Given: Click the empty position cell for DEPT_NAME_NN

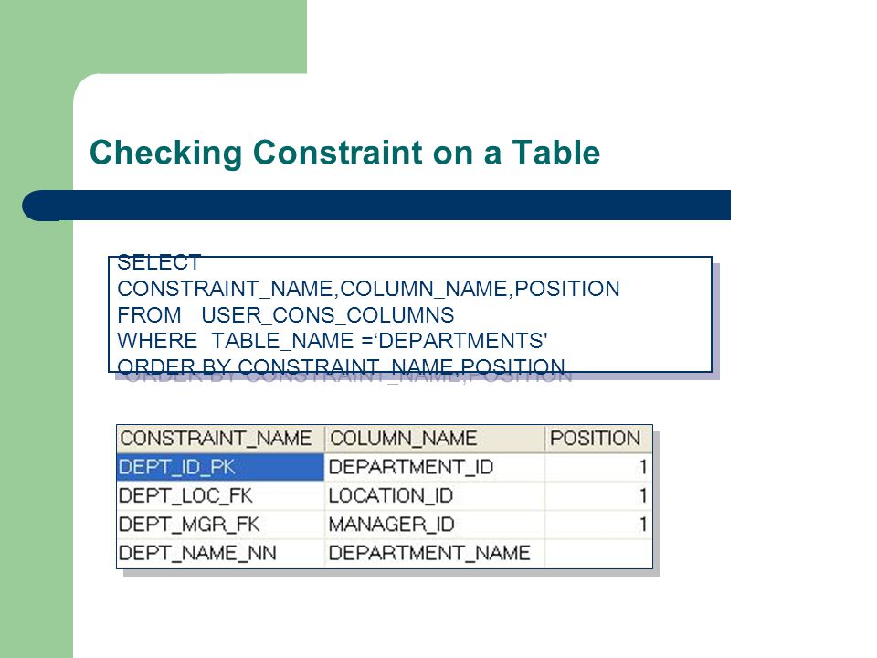Looking at the screenshot, I should point(598,554).
